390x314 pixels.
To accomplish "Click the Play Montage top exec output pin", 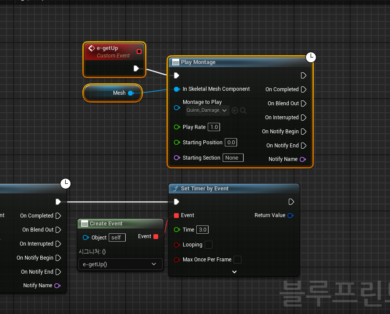I will [303, 75].
